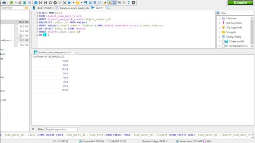Image resolution: width=255 pixels, height=143 pixels.
Task: Click the green export document icon
Action: coord(25,3)
